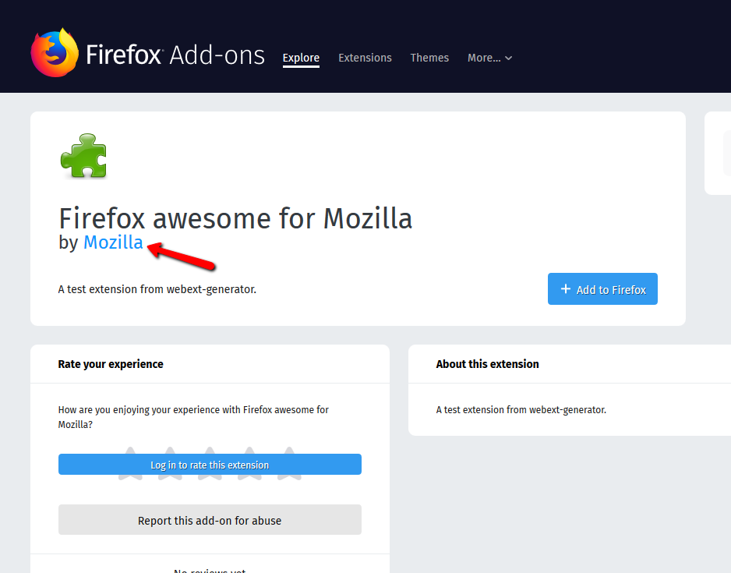Open the Mozilla author profile link
This screenshot has height=573, width=731.
(x=113, y=242)
